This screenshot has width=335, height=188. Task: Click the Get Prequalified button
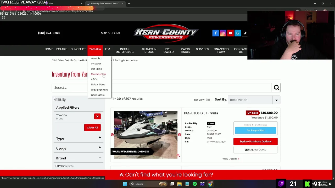point(255,130)
